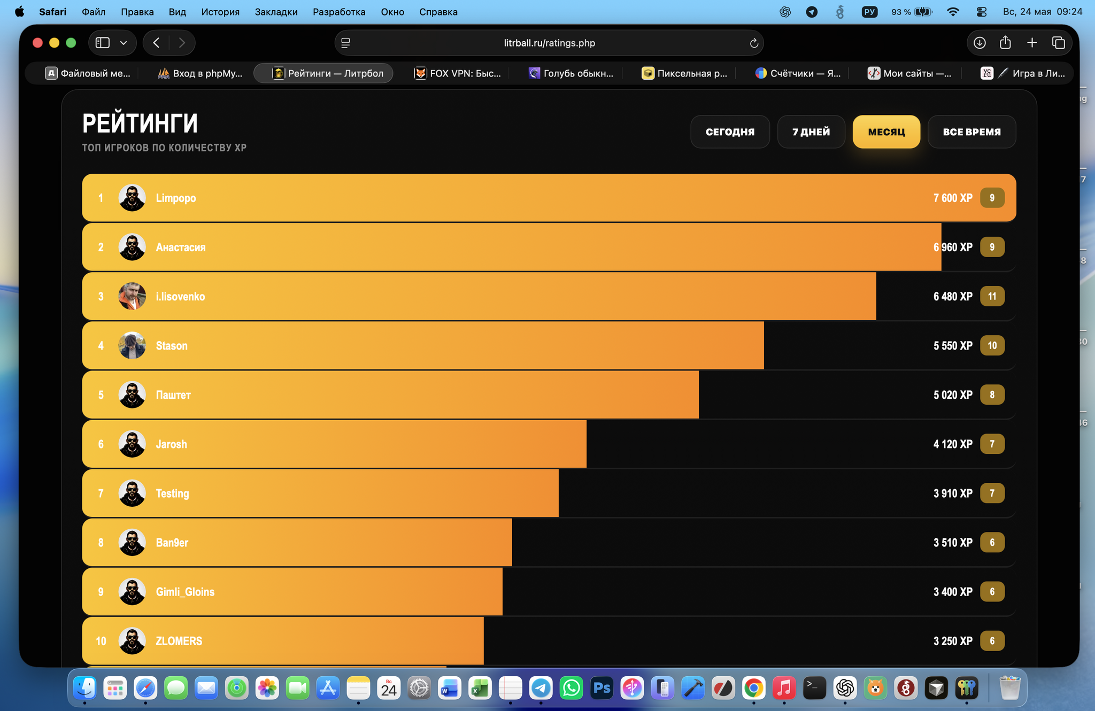
Task: Click the Share icon in toolbar
Action: click(1005, 42)
